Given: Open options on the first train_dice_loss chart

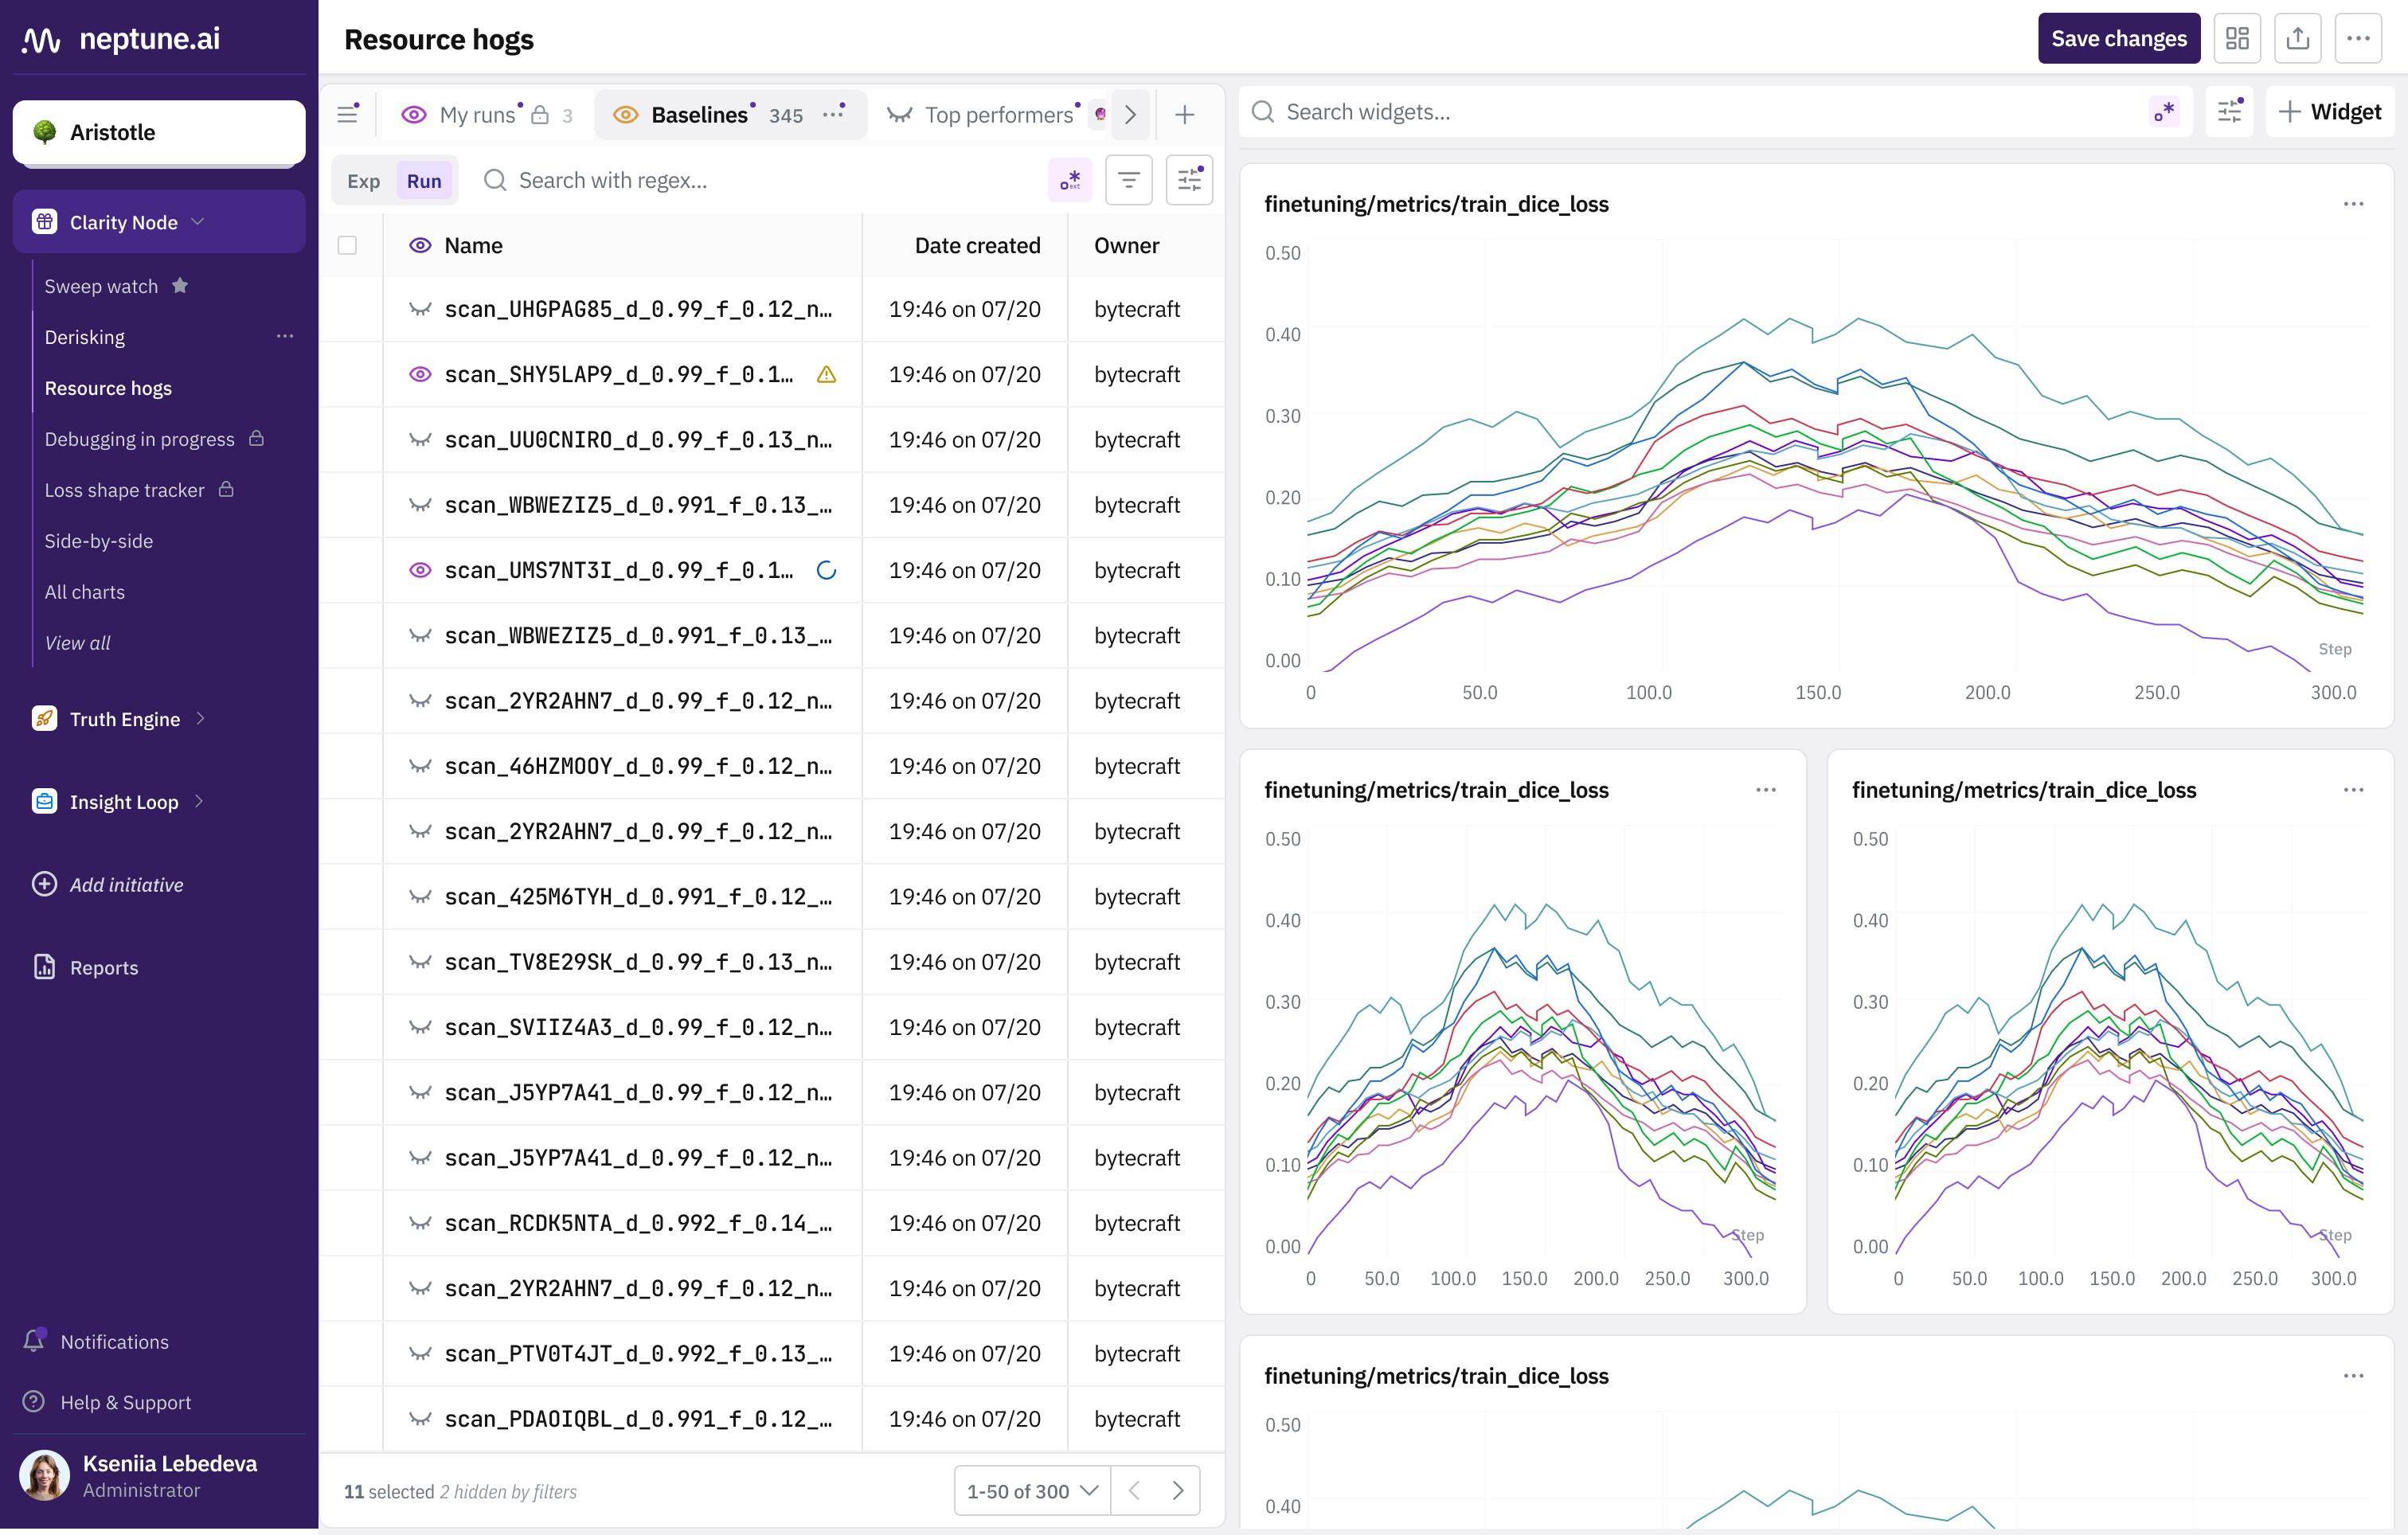Looking at the screenshot, I should tap(2353, 204).
